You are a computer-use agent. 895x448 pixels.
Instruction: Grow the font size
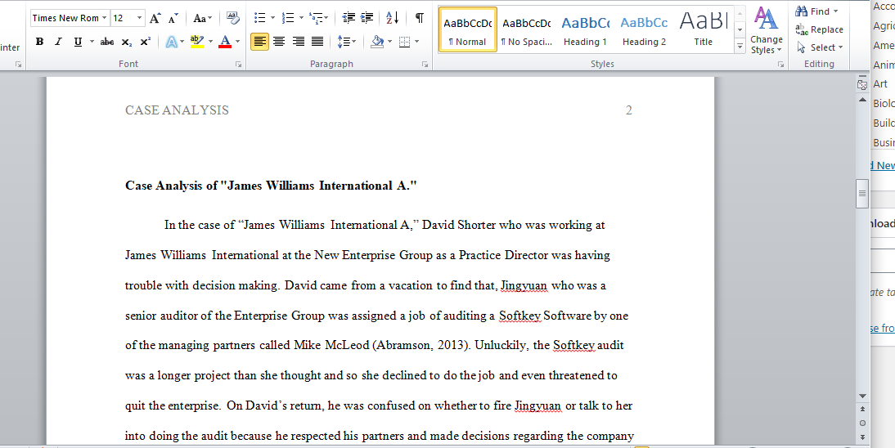point(155,18)
